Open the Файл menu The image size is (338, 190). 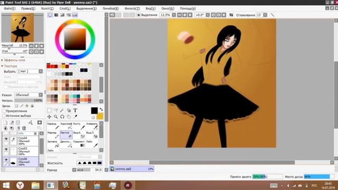click(10, 8)
